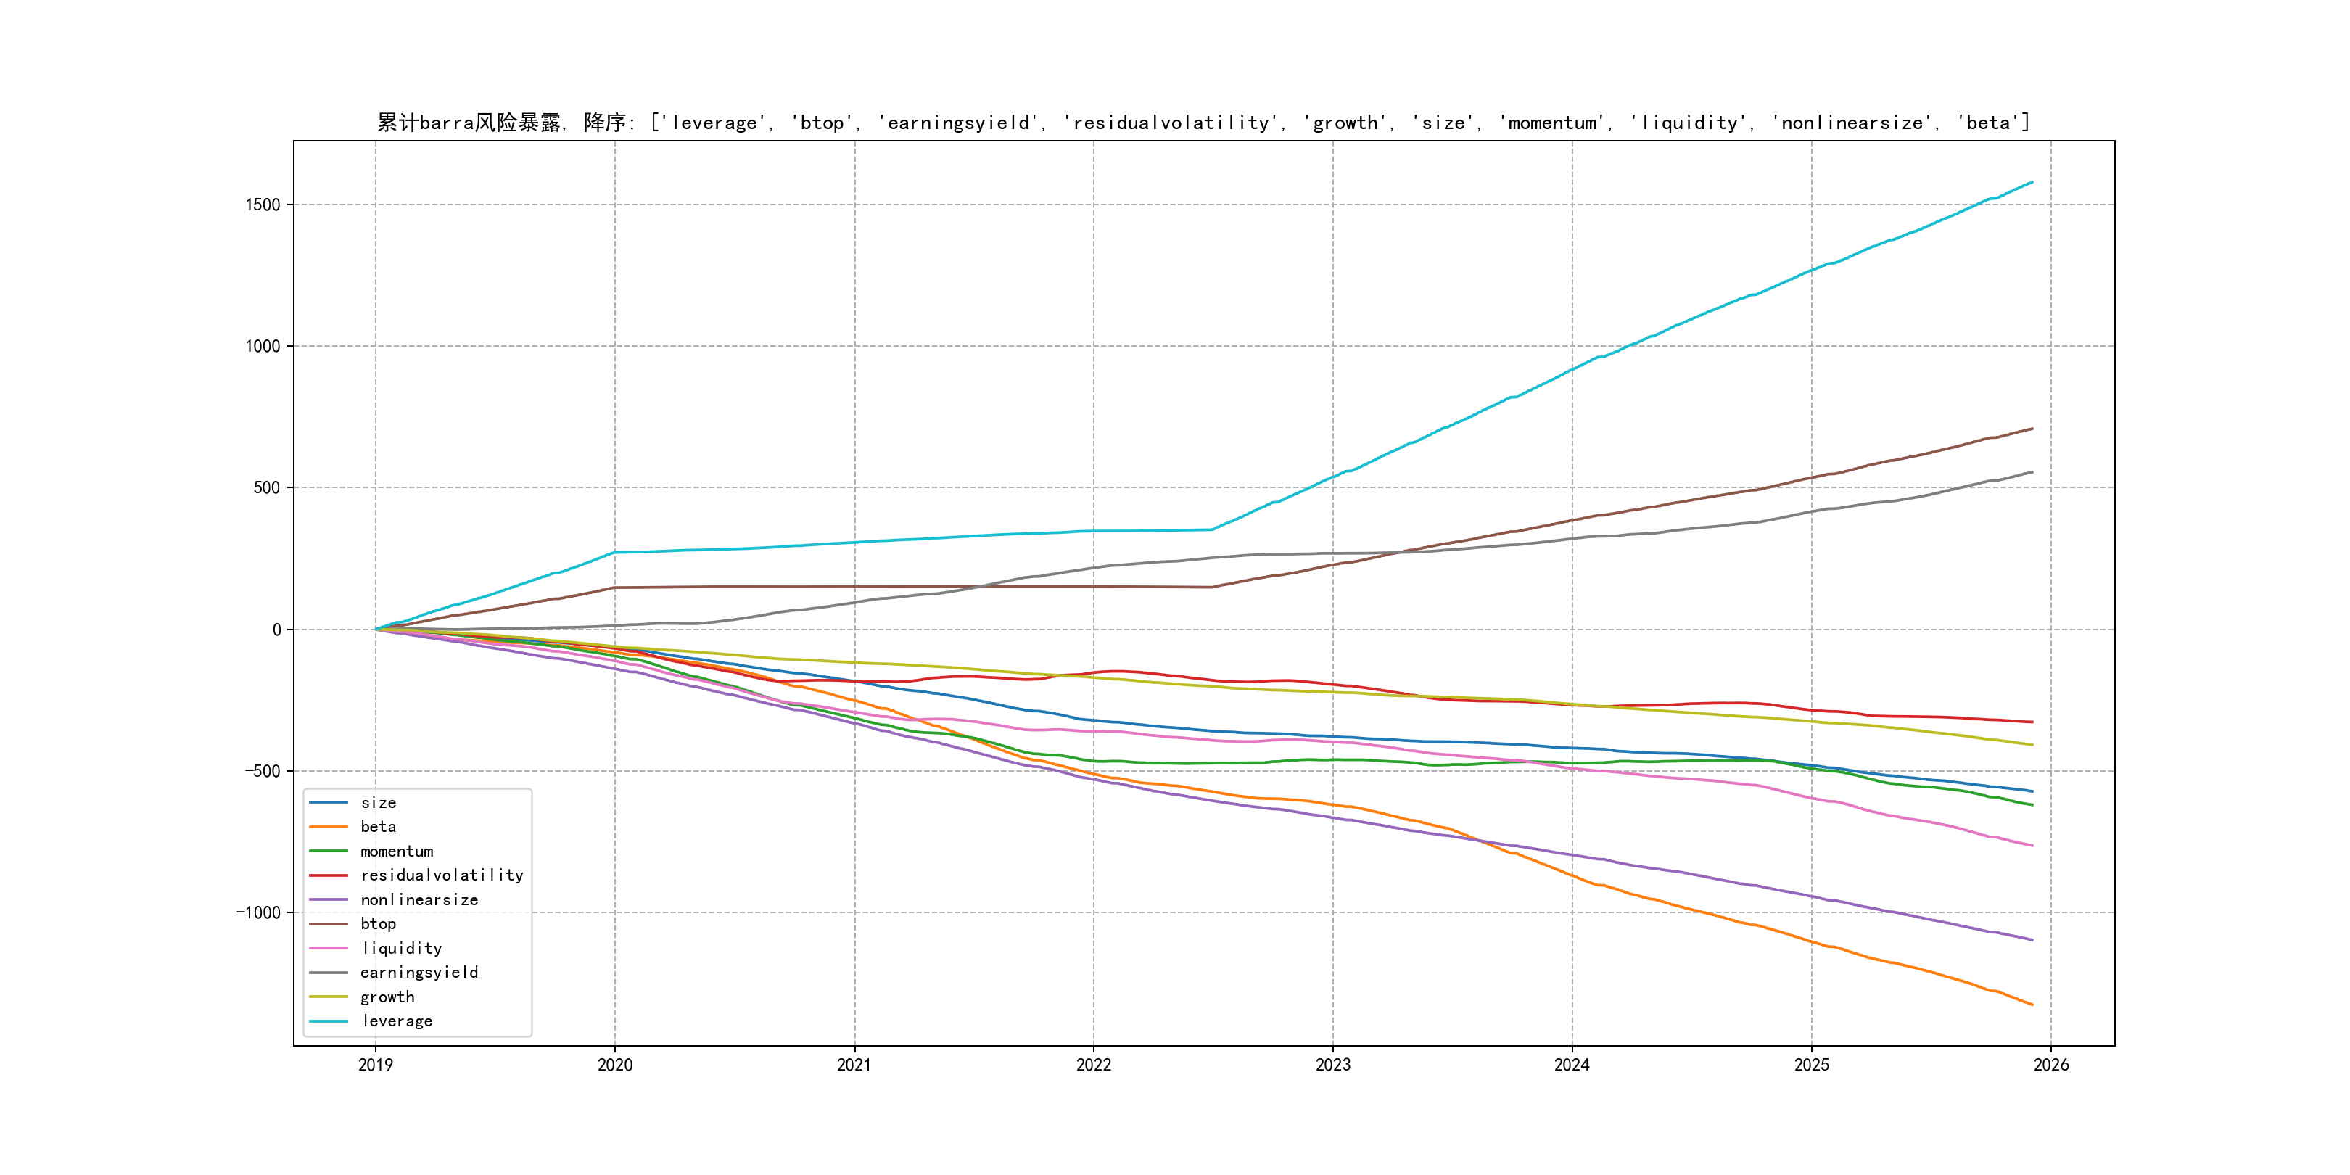This screenshot has width=2350, height=1175.
Task: Click the growth legend label
Action: point(387,997)
